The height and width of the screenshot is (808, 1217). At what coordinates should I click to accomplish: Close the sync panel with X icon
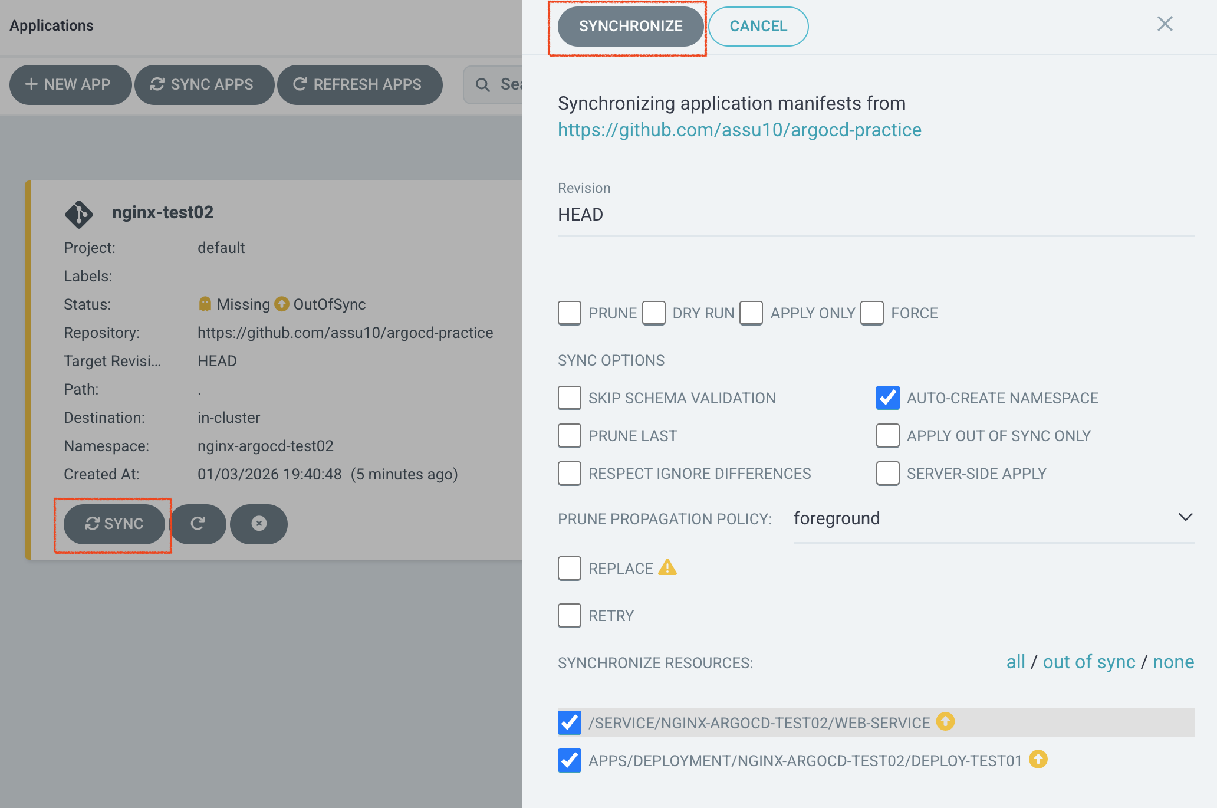click(1165, 24)
